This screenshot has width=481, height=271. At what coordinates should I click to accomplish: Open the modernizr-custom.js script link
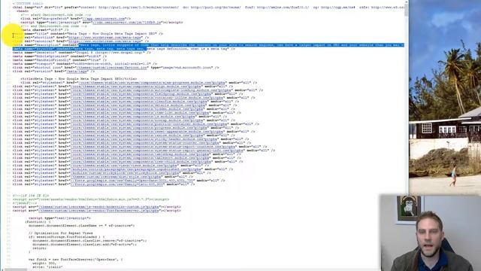point(98,207)
